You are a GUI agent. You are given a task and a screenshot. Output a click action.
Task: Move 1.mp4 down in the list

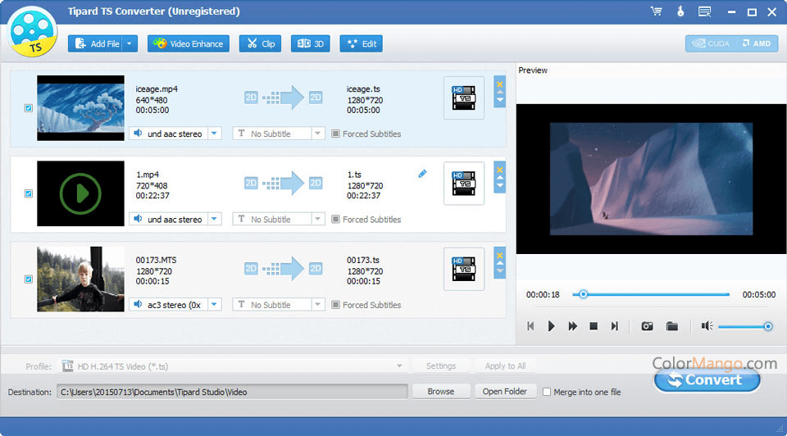tap(499, 186)
